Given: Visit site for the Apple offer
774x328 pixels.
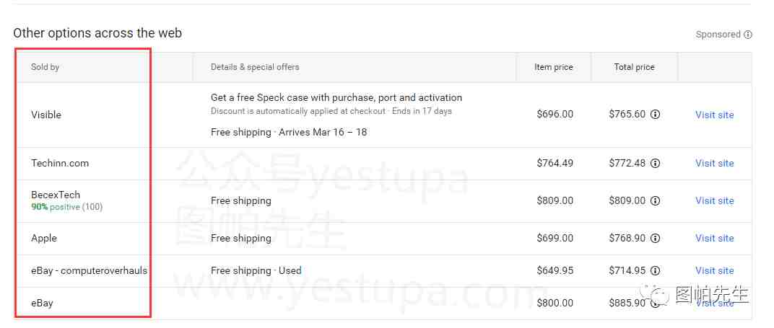Looking at the screenshot, I should (714, 238).
